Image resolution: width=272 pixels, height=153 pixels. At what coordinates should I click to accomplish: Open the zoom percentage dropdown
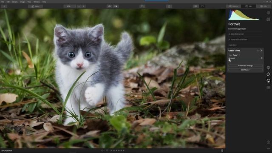[x=70, y=6]
